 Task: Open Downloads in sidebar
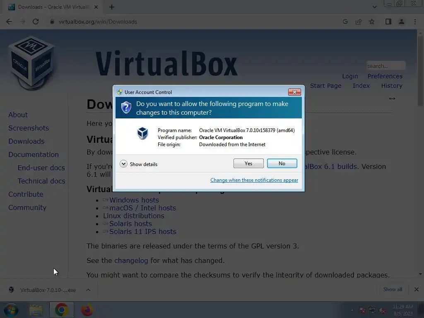click(26, 141)
